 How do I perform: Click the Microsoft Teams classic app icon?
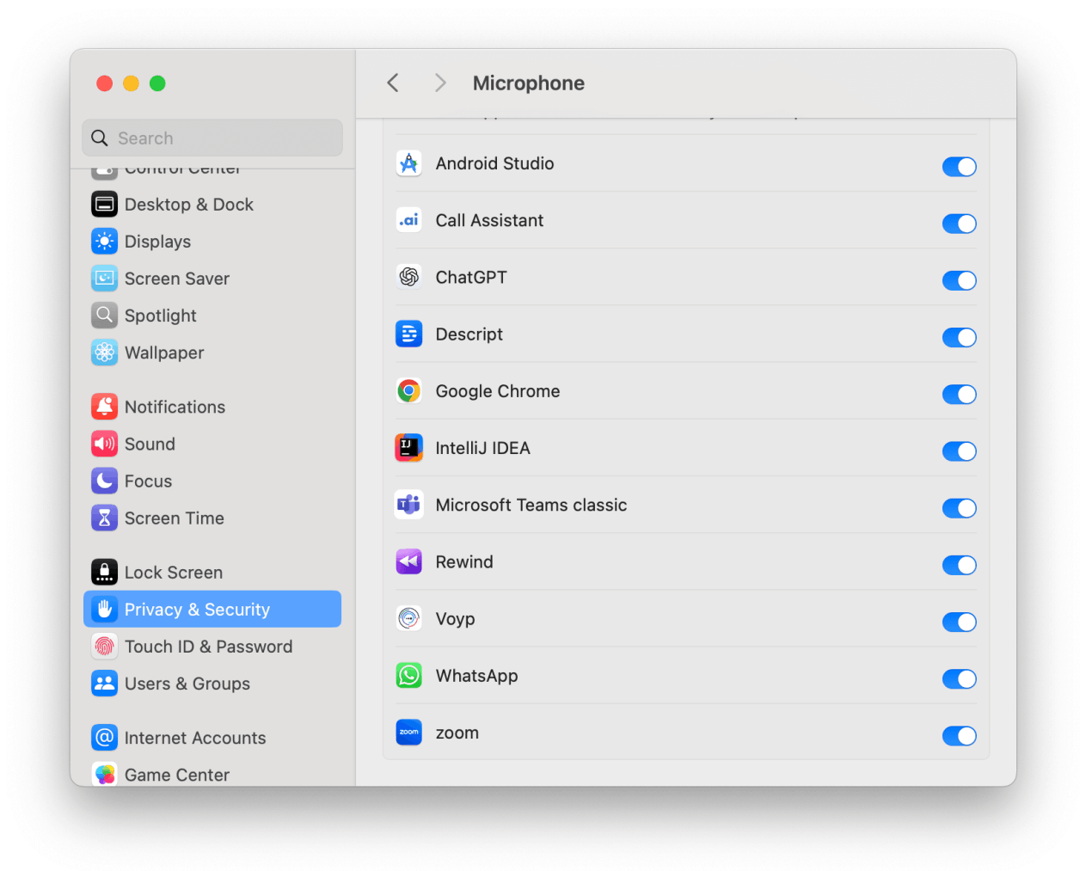pos(408,505)
